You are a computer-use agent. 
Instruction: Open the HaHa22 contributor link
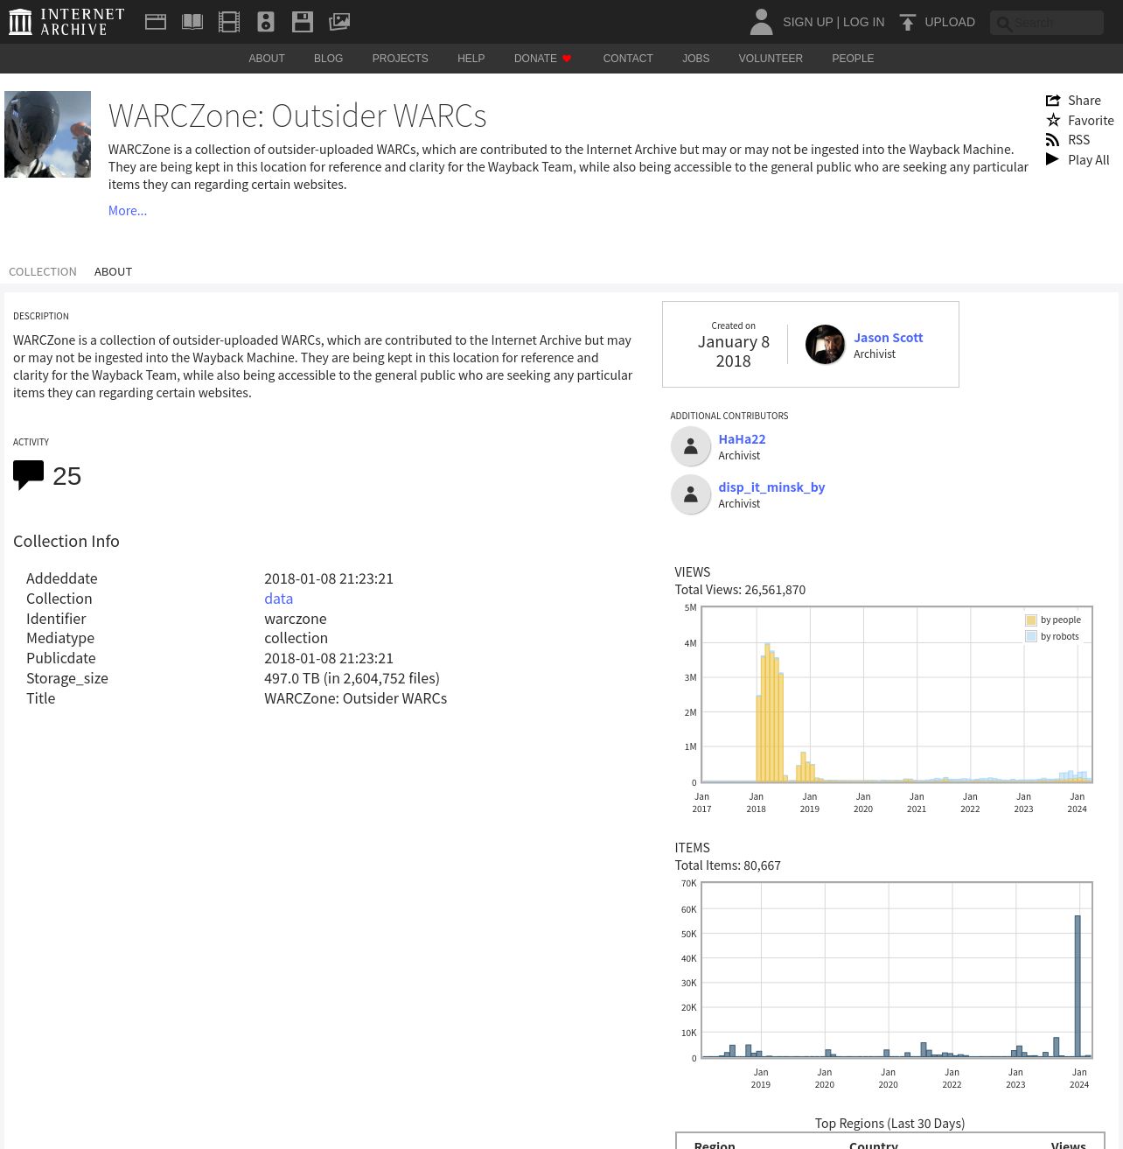pyautogui.click(x=742, y=439)
